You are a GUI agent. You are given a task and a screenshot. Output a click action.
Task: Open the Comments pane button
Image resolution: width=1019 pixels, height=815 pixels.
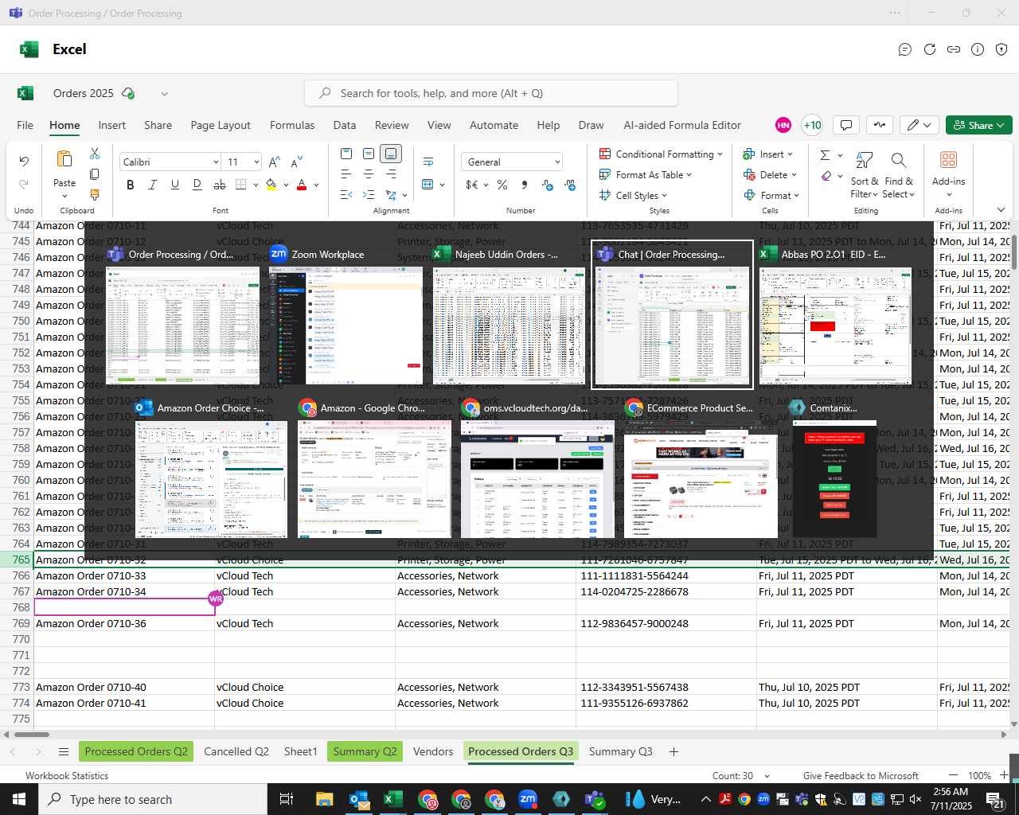coord(846,125)
